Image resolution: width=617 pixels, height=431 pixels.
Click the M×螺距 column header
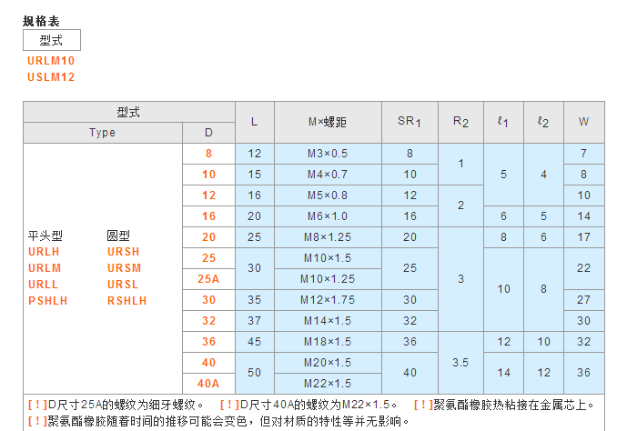(328, 122)
